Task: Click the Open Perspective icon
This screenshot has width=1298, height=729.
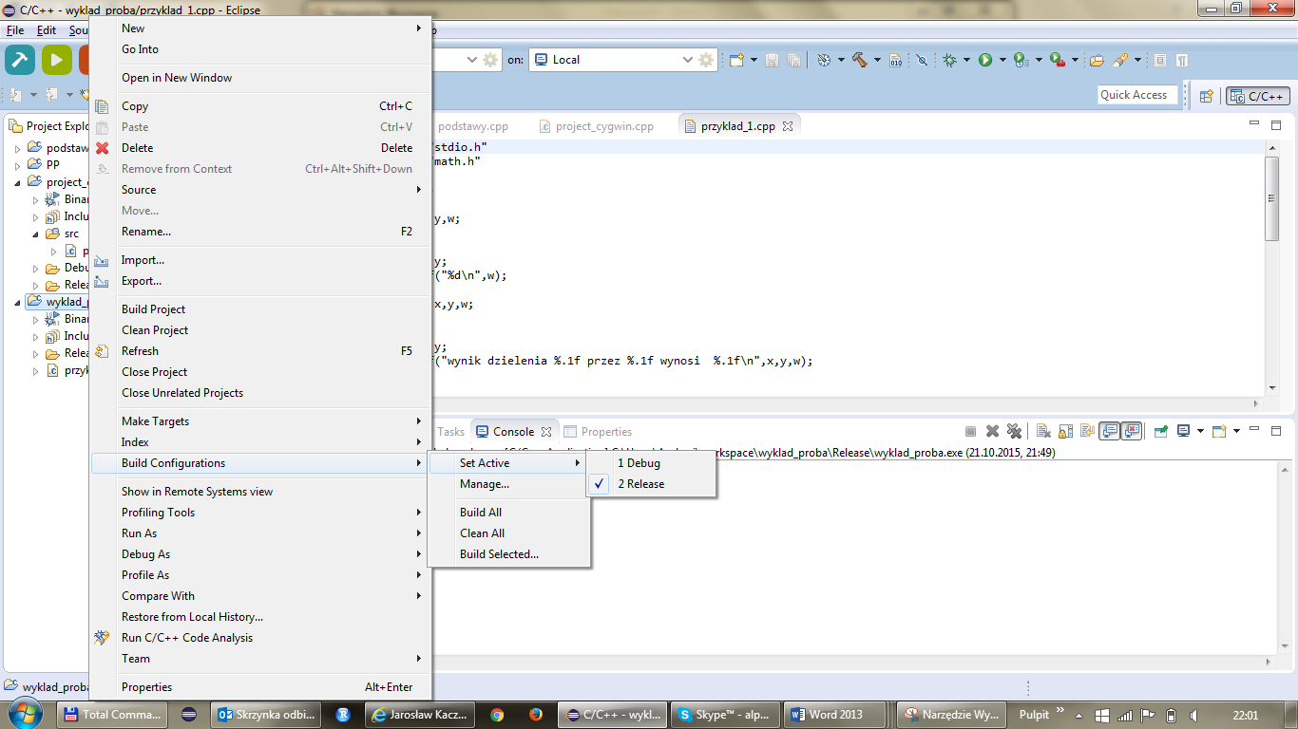Action: (x=1206, y=96)
